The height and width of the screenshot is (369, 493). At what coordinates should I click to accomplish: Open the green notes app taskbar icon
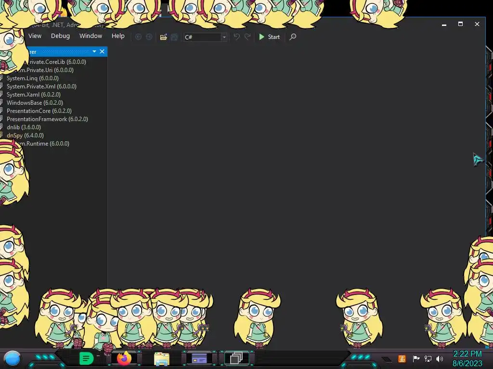(x=87, y=358)
